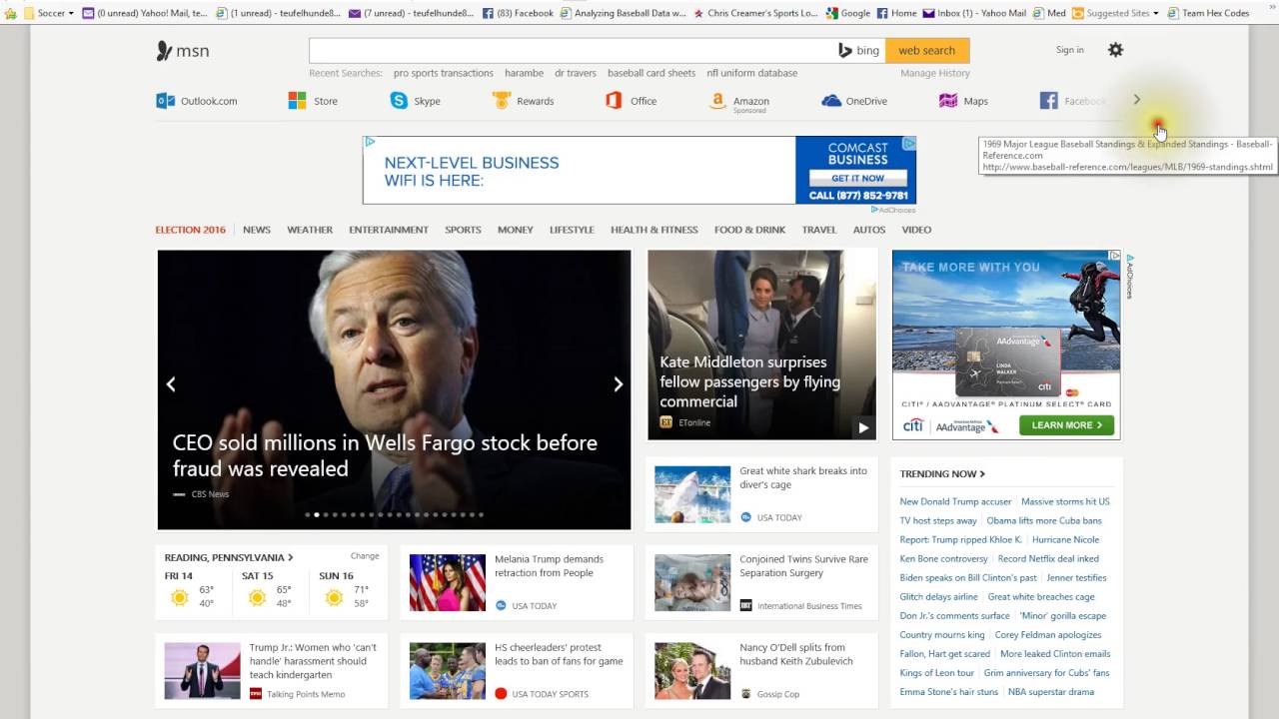Open the Nancy O'Dell story thumbnail
The width and height of the screenshot is (1279, 719).
pyautogui.click(x=692, y=671)
